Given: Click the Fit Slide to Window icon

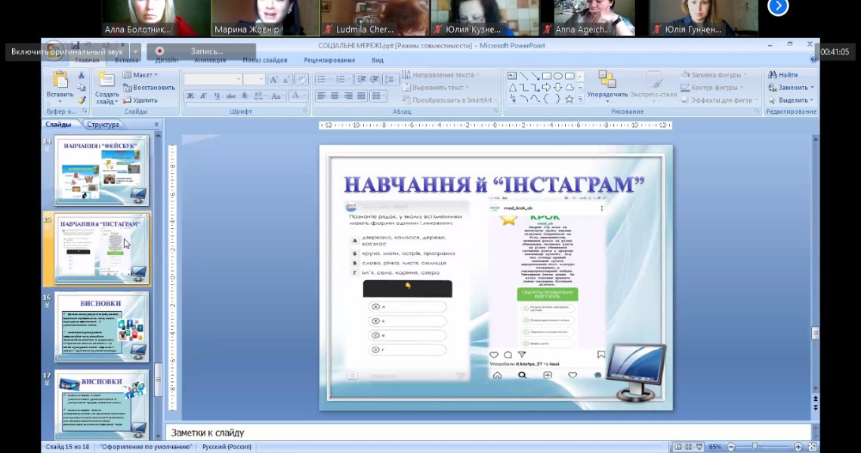Looking at the screenshot, I should coord(813,447).
